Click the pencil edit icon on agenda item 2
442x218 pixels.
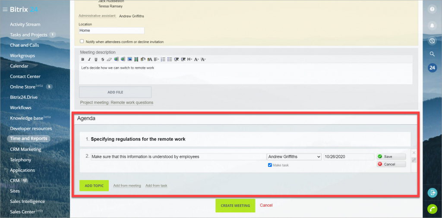(x=414, y=160)
